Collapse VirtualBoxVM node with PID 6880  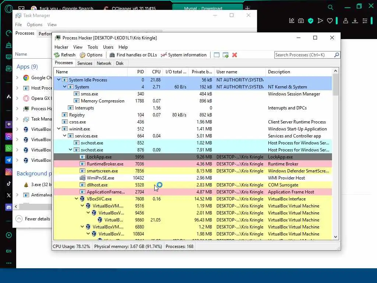(x=82, y=227)
